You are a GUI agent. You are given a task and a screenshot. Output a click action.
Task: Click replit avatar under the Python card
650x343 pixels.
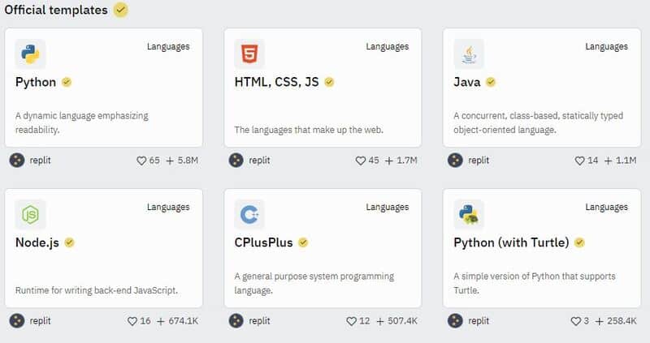pyautogui.click(x=17, y=160)
